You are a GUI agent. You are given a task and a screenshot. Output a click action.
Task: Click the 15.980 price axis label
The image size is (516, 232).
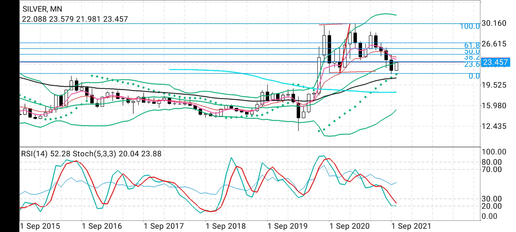[x=494, y=106]
